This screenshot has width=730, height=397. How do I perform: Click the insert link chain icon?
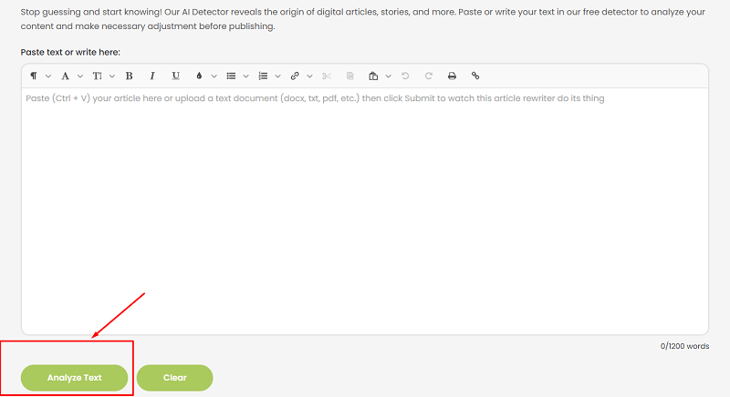tap(295, 76)
